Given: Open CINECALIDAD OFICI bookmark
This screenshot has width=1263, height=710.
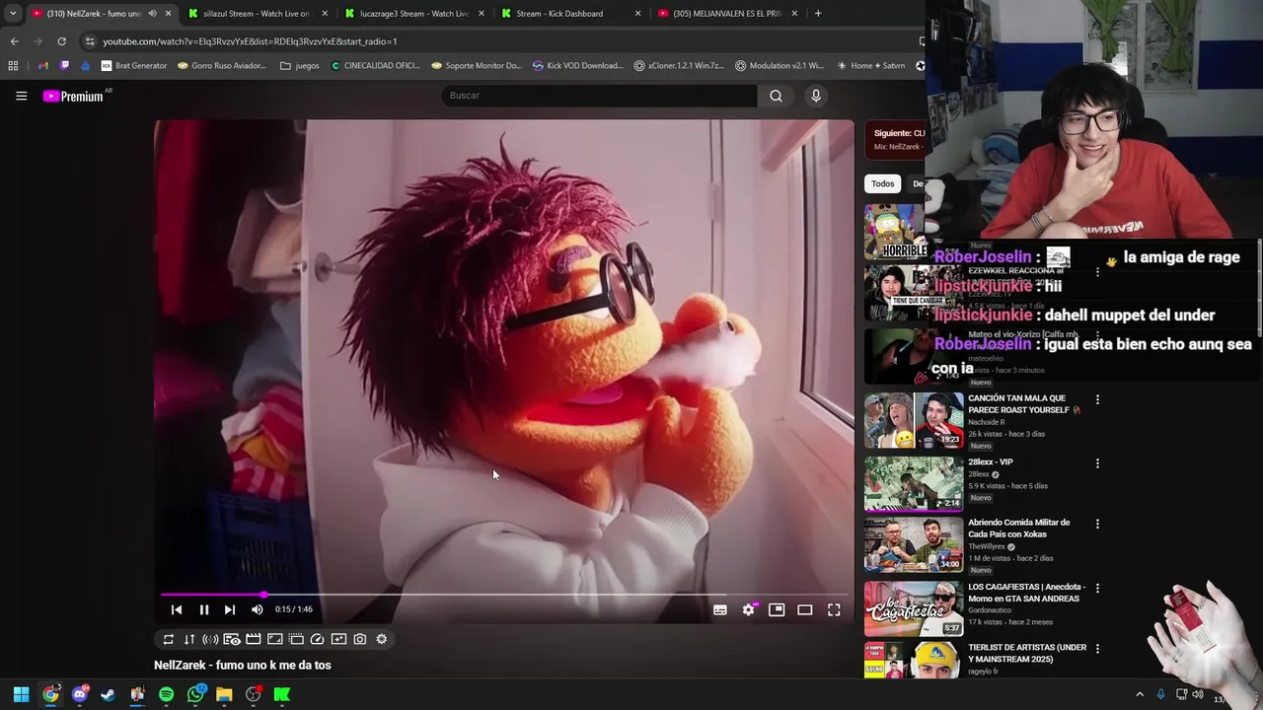Looking at the screenshot, I should point(376,66).
